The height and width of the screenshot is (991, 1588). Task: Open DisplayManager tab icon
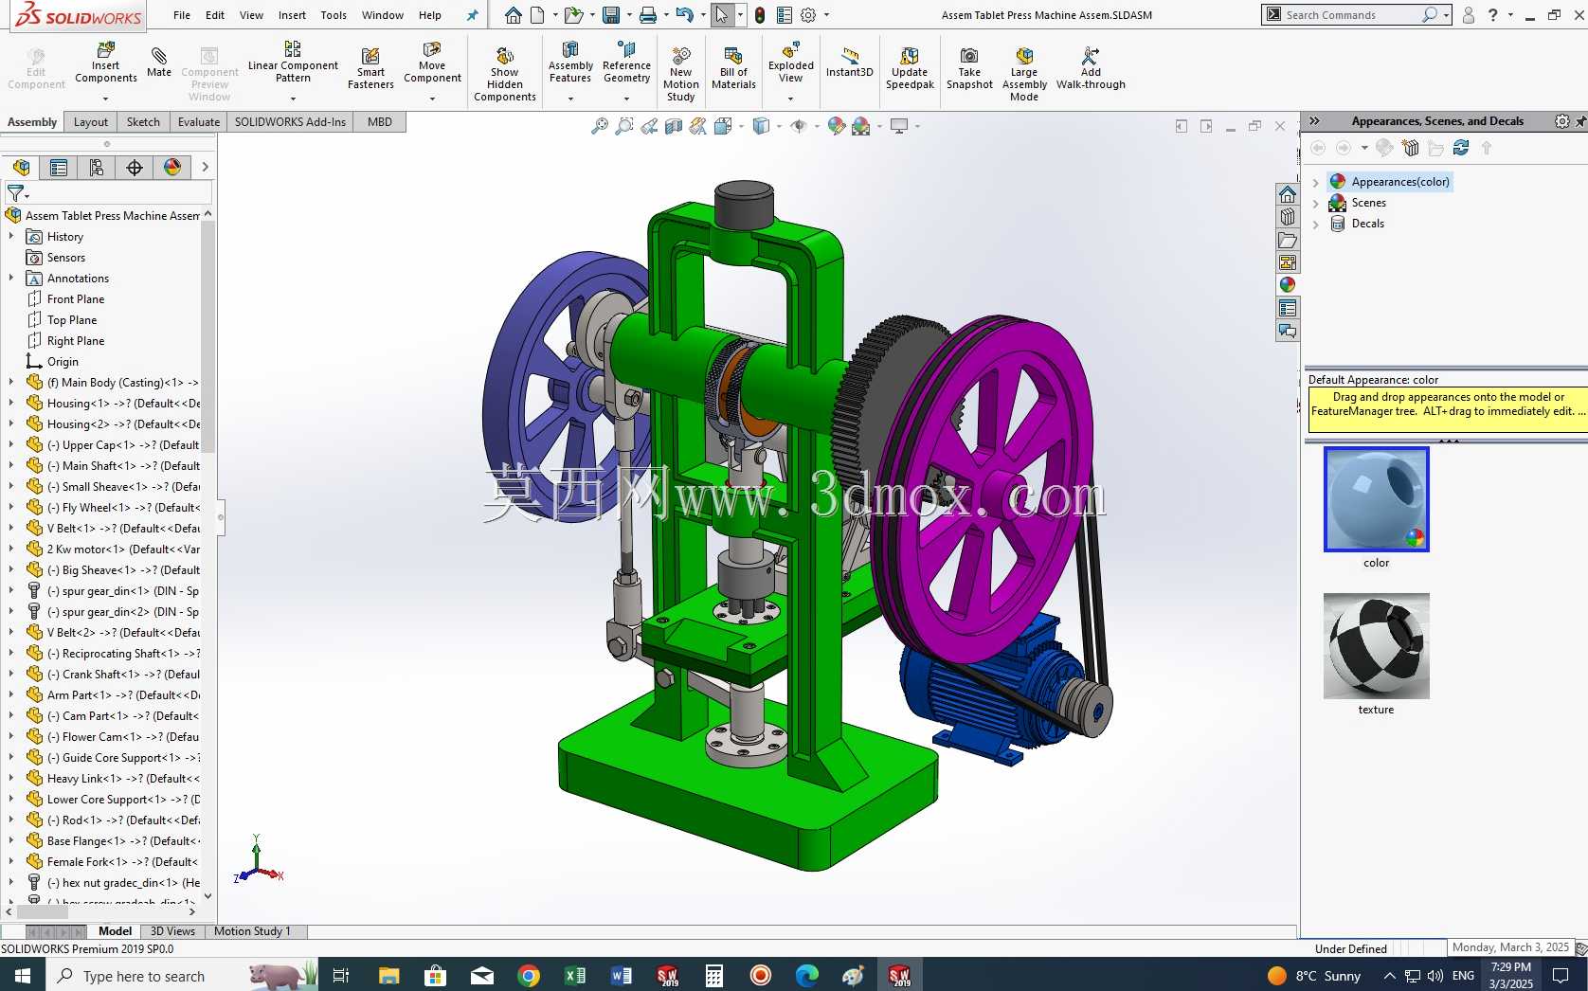point(172,168)
